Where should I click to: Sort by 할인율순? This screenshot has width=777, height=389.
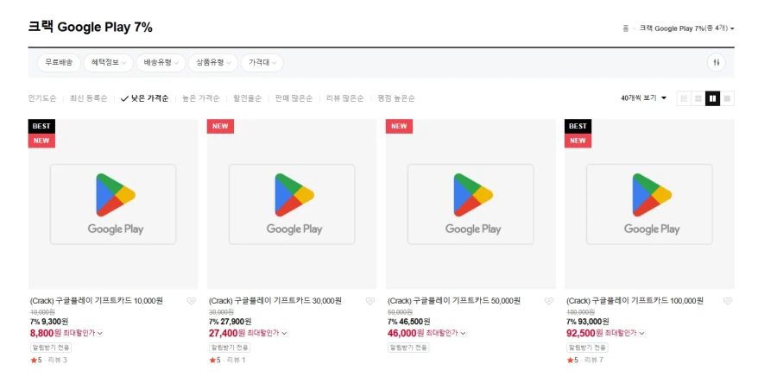[247, 98]
